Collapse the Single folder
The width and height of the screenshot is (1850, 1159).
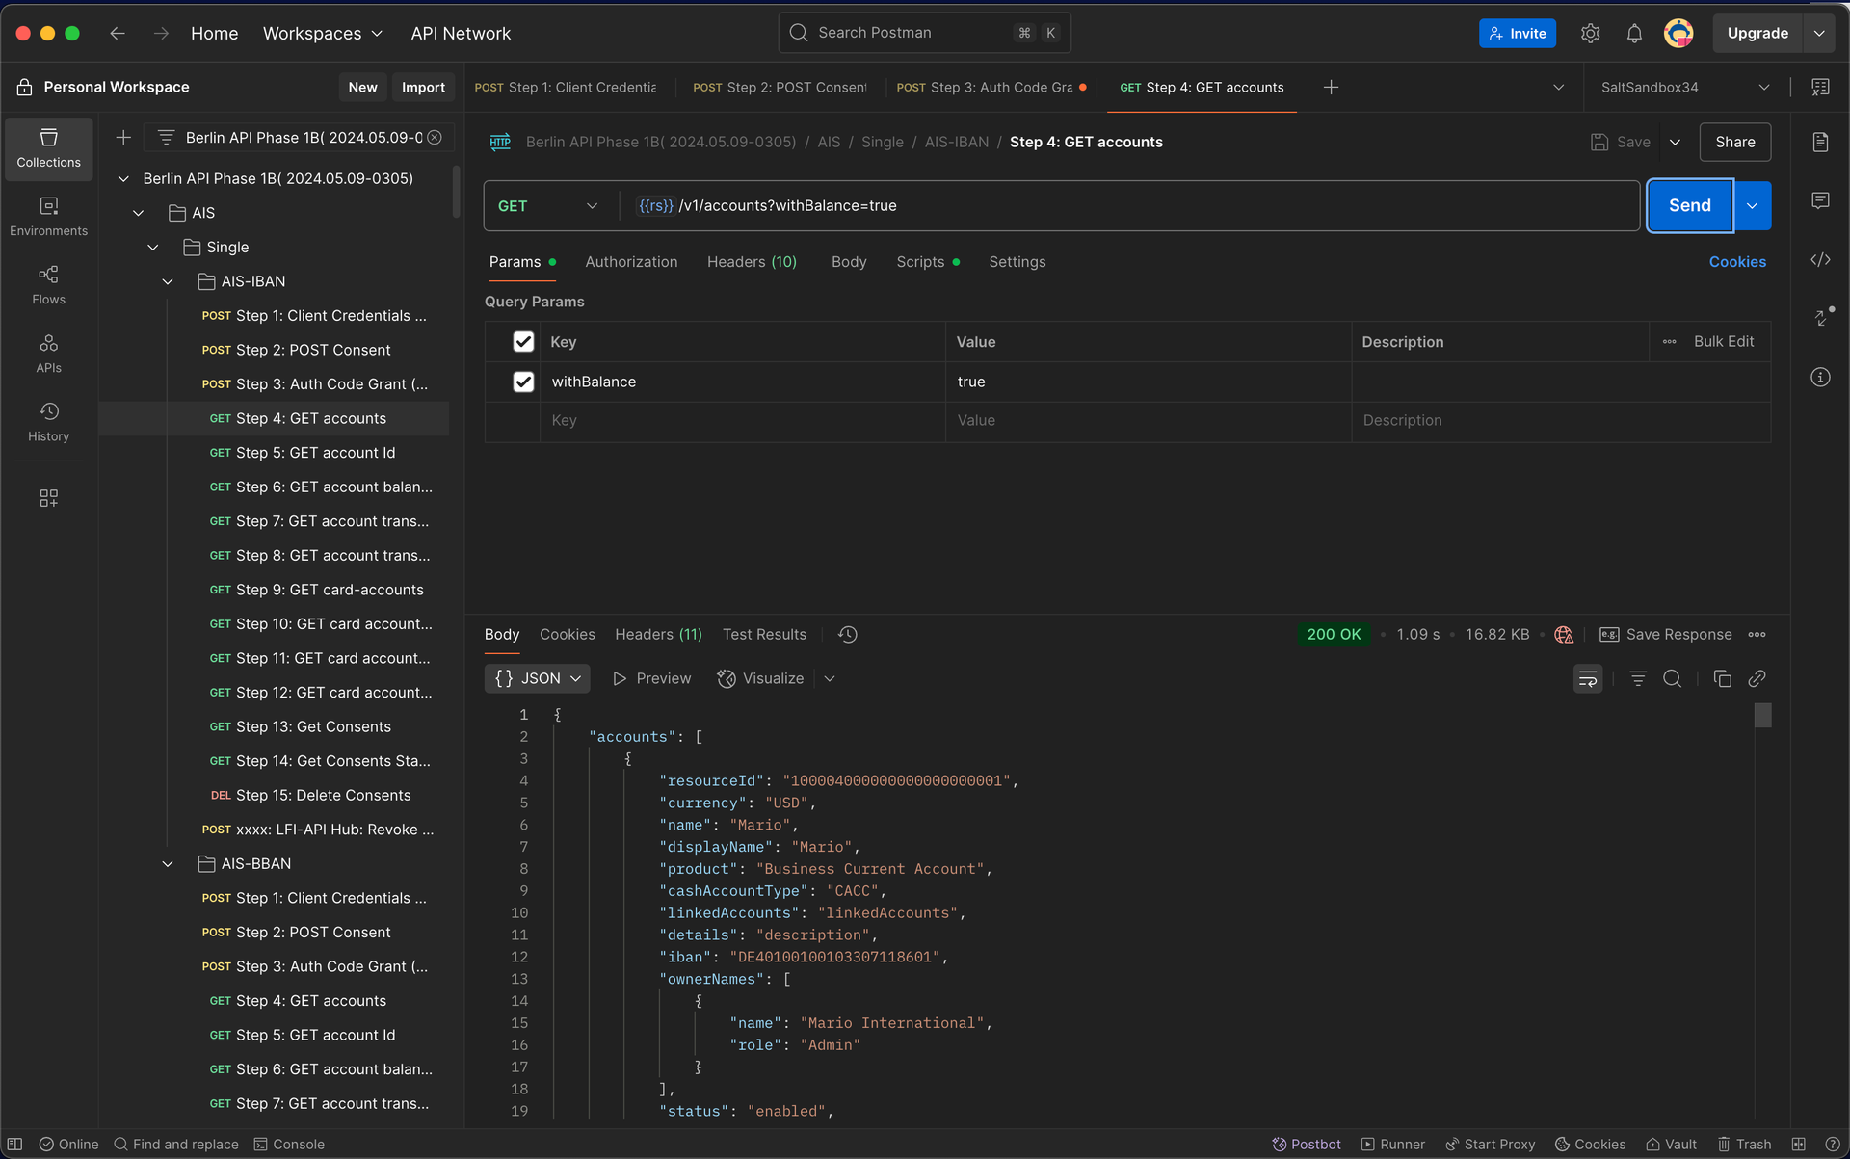153,248
